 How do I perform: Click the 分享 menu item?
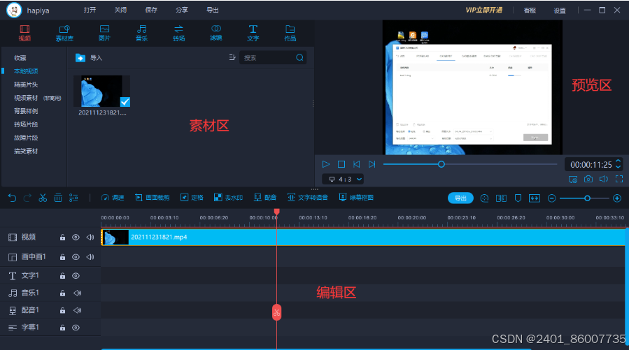click(x=182, y=10)
